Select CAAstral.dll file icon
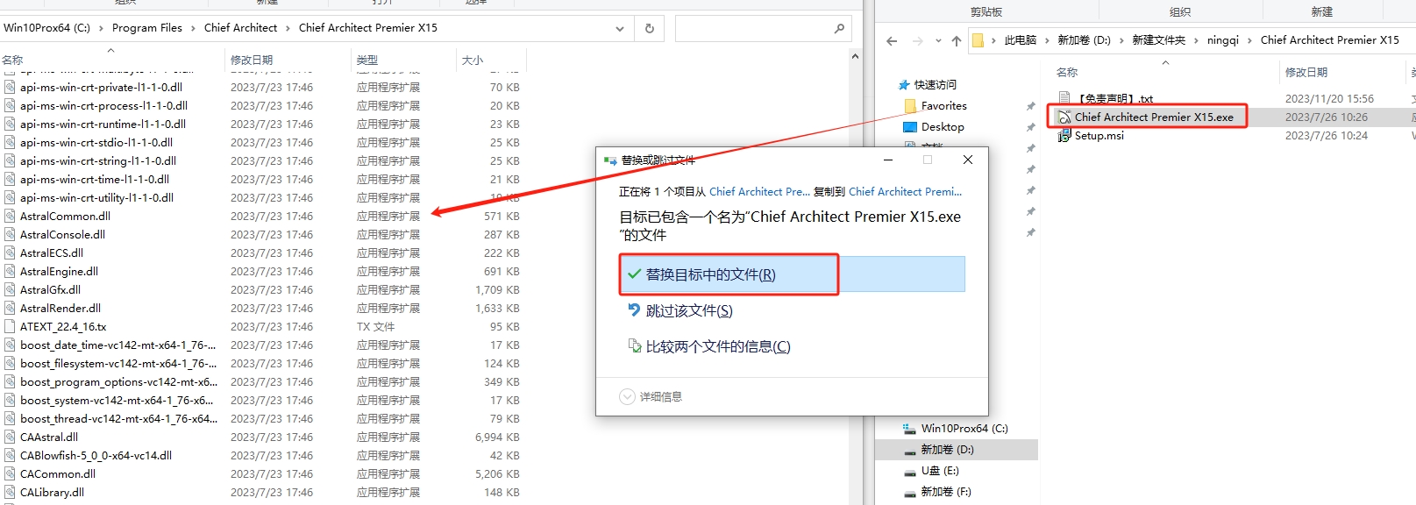 pyautogui.click(x=10, y=437)
